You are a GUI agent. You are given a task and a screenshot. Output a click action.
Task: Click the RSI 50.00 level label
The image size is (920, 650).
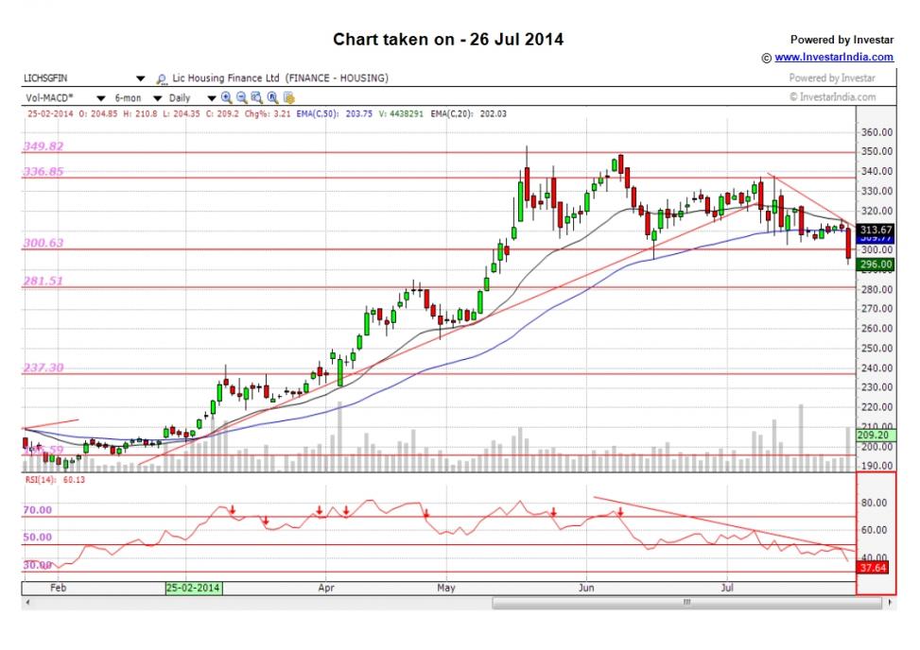point(38,537)
